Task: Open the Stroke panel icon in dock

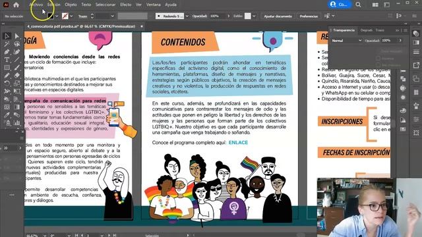Action: [x=416, y=51]
